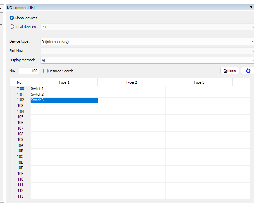
Task: Select the Local devices radio button
Action: (x=12, y=27)
